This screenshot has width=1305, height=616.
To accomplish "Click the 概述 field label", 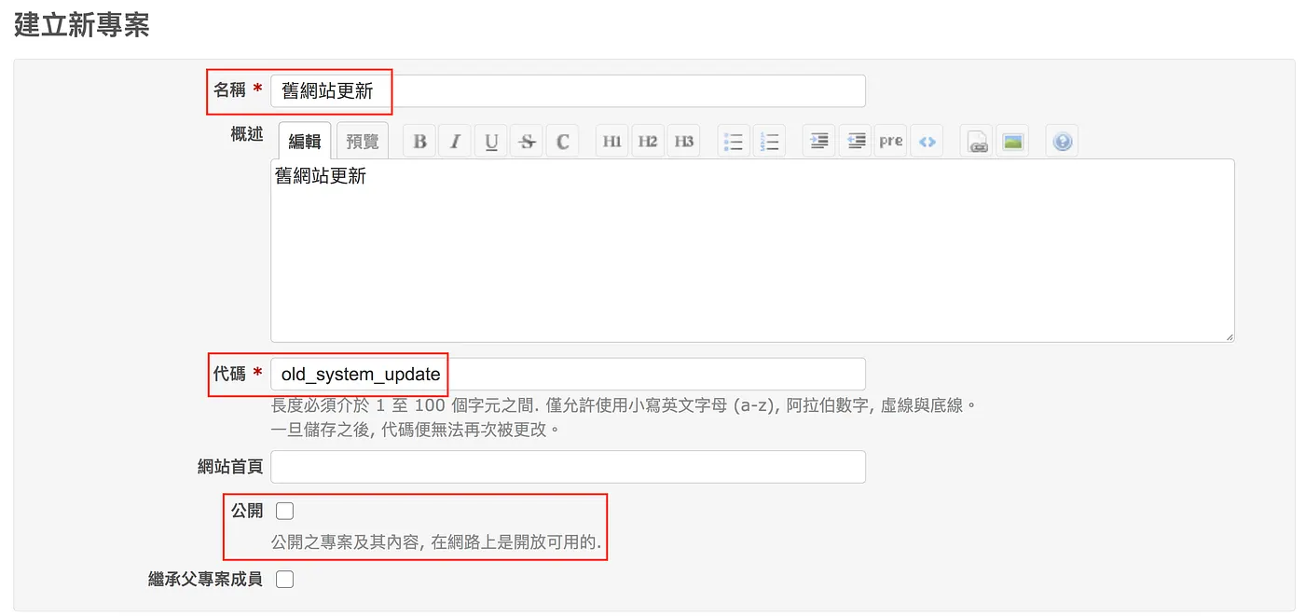I will tap(247, 134).
